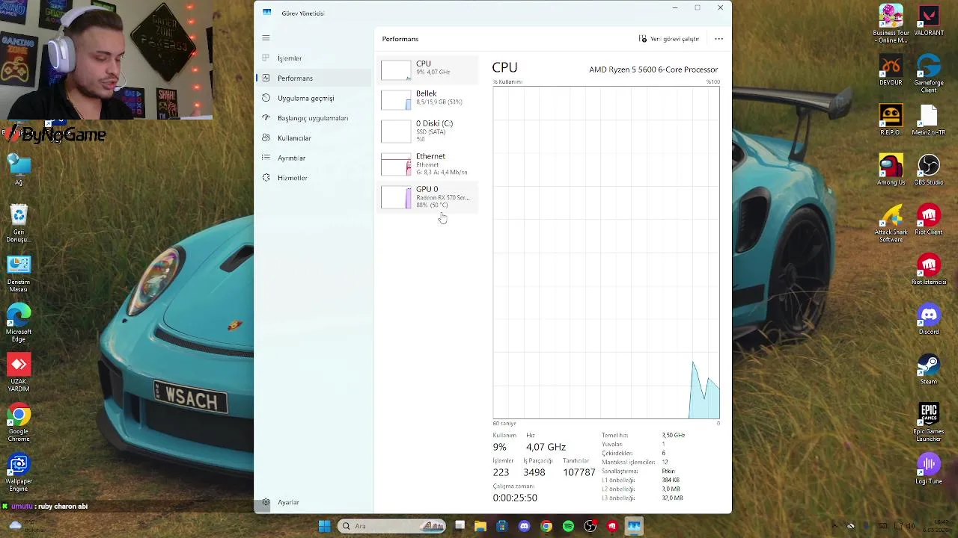Viewport: 958px width, 538px height.
Task: Open Epic Games Launcher desktop shortcut
Action: point(929,422)
